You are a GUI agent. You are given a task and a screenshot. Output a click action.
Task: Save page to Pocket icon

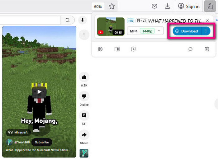(x=154, y=6)
